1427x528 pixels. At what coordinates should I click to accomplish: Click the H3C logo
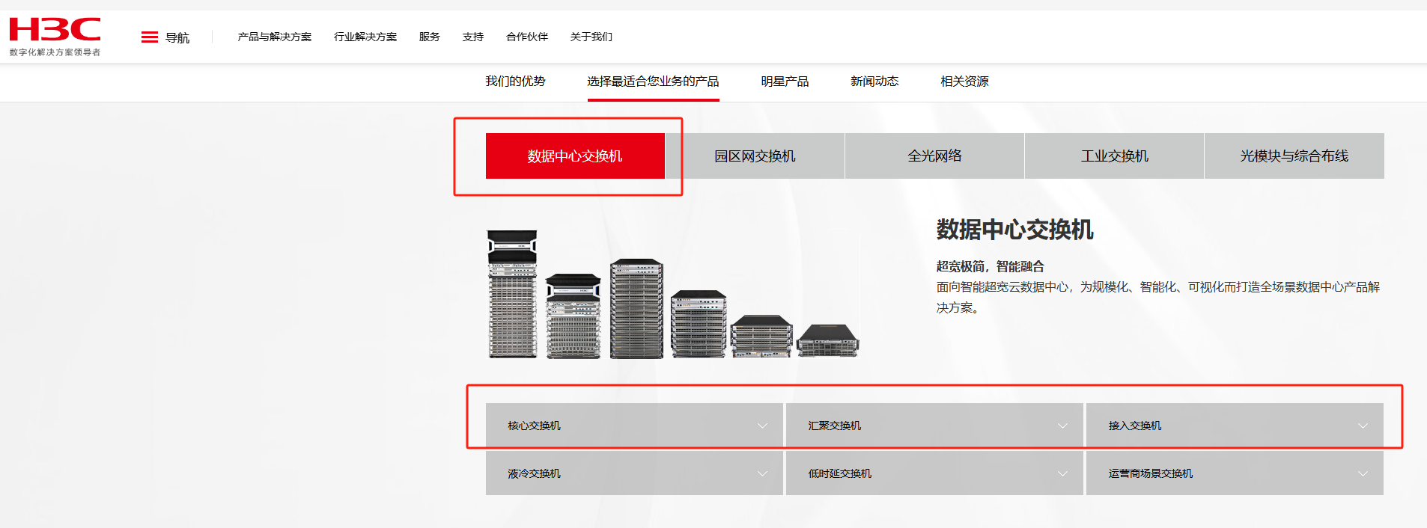[55, 30]
